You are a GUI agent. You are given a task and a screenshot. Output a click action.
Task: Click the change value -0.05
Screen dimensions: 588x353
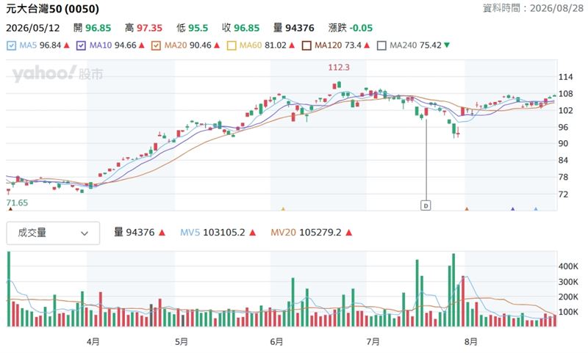[361, 28]
